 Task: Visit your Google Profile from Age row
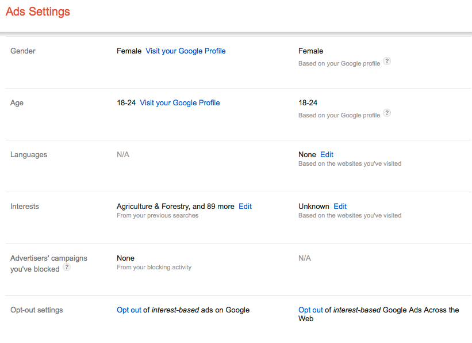(179, 103)
